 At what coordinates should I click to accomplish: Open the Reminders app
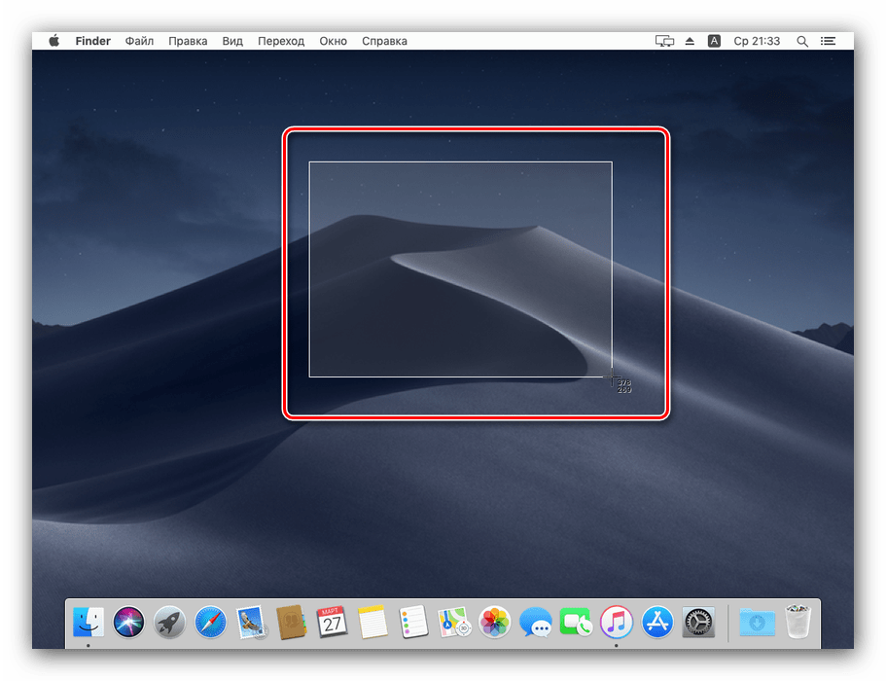click(412, 623)
